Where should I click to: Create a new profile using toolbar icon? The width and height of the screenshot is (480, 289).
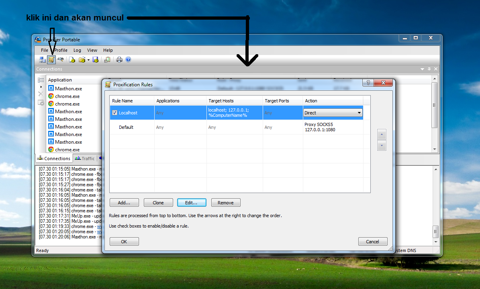click(72, 59)
